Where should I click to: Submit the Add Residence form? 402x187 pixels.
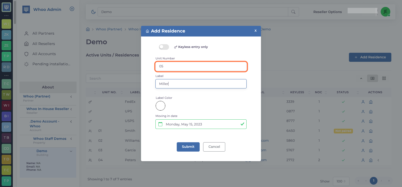pos(188,147)
